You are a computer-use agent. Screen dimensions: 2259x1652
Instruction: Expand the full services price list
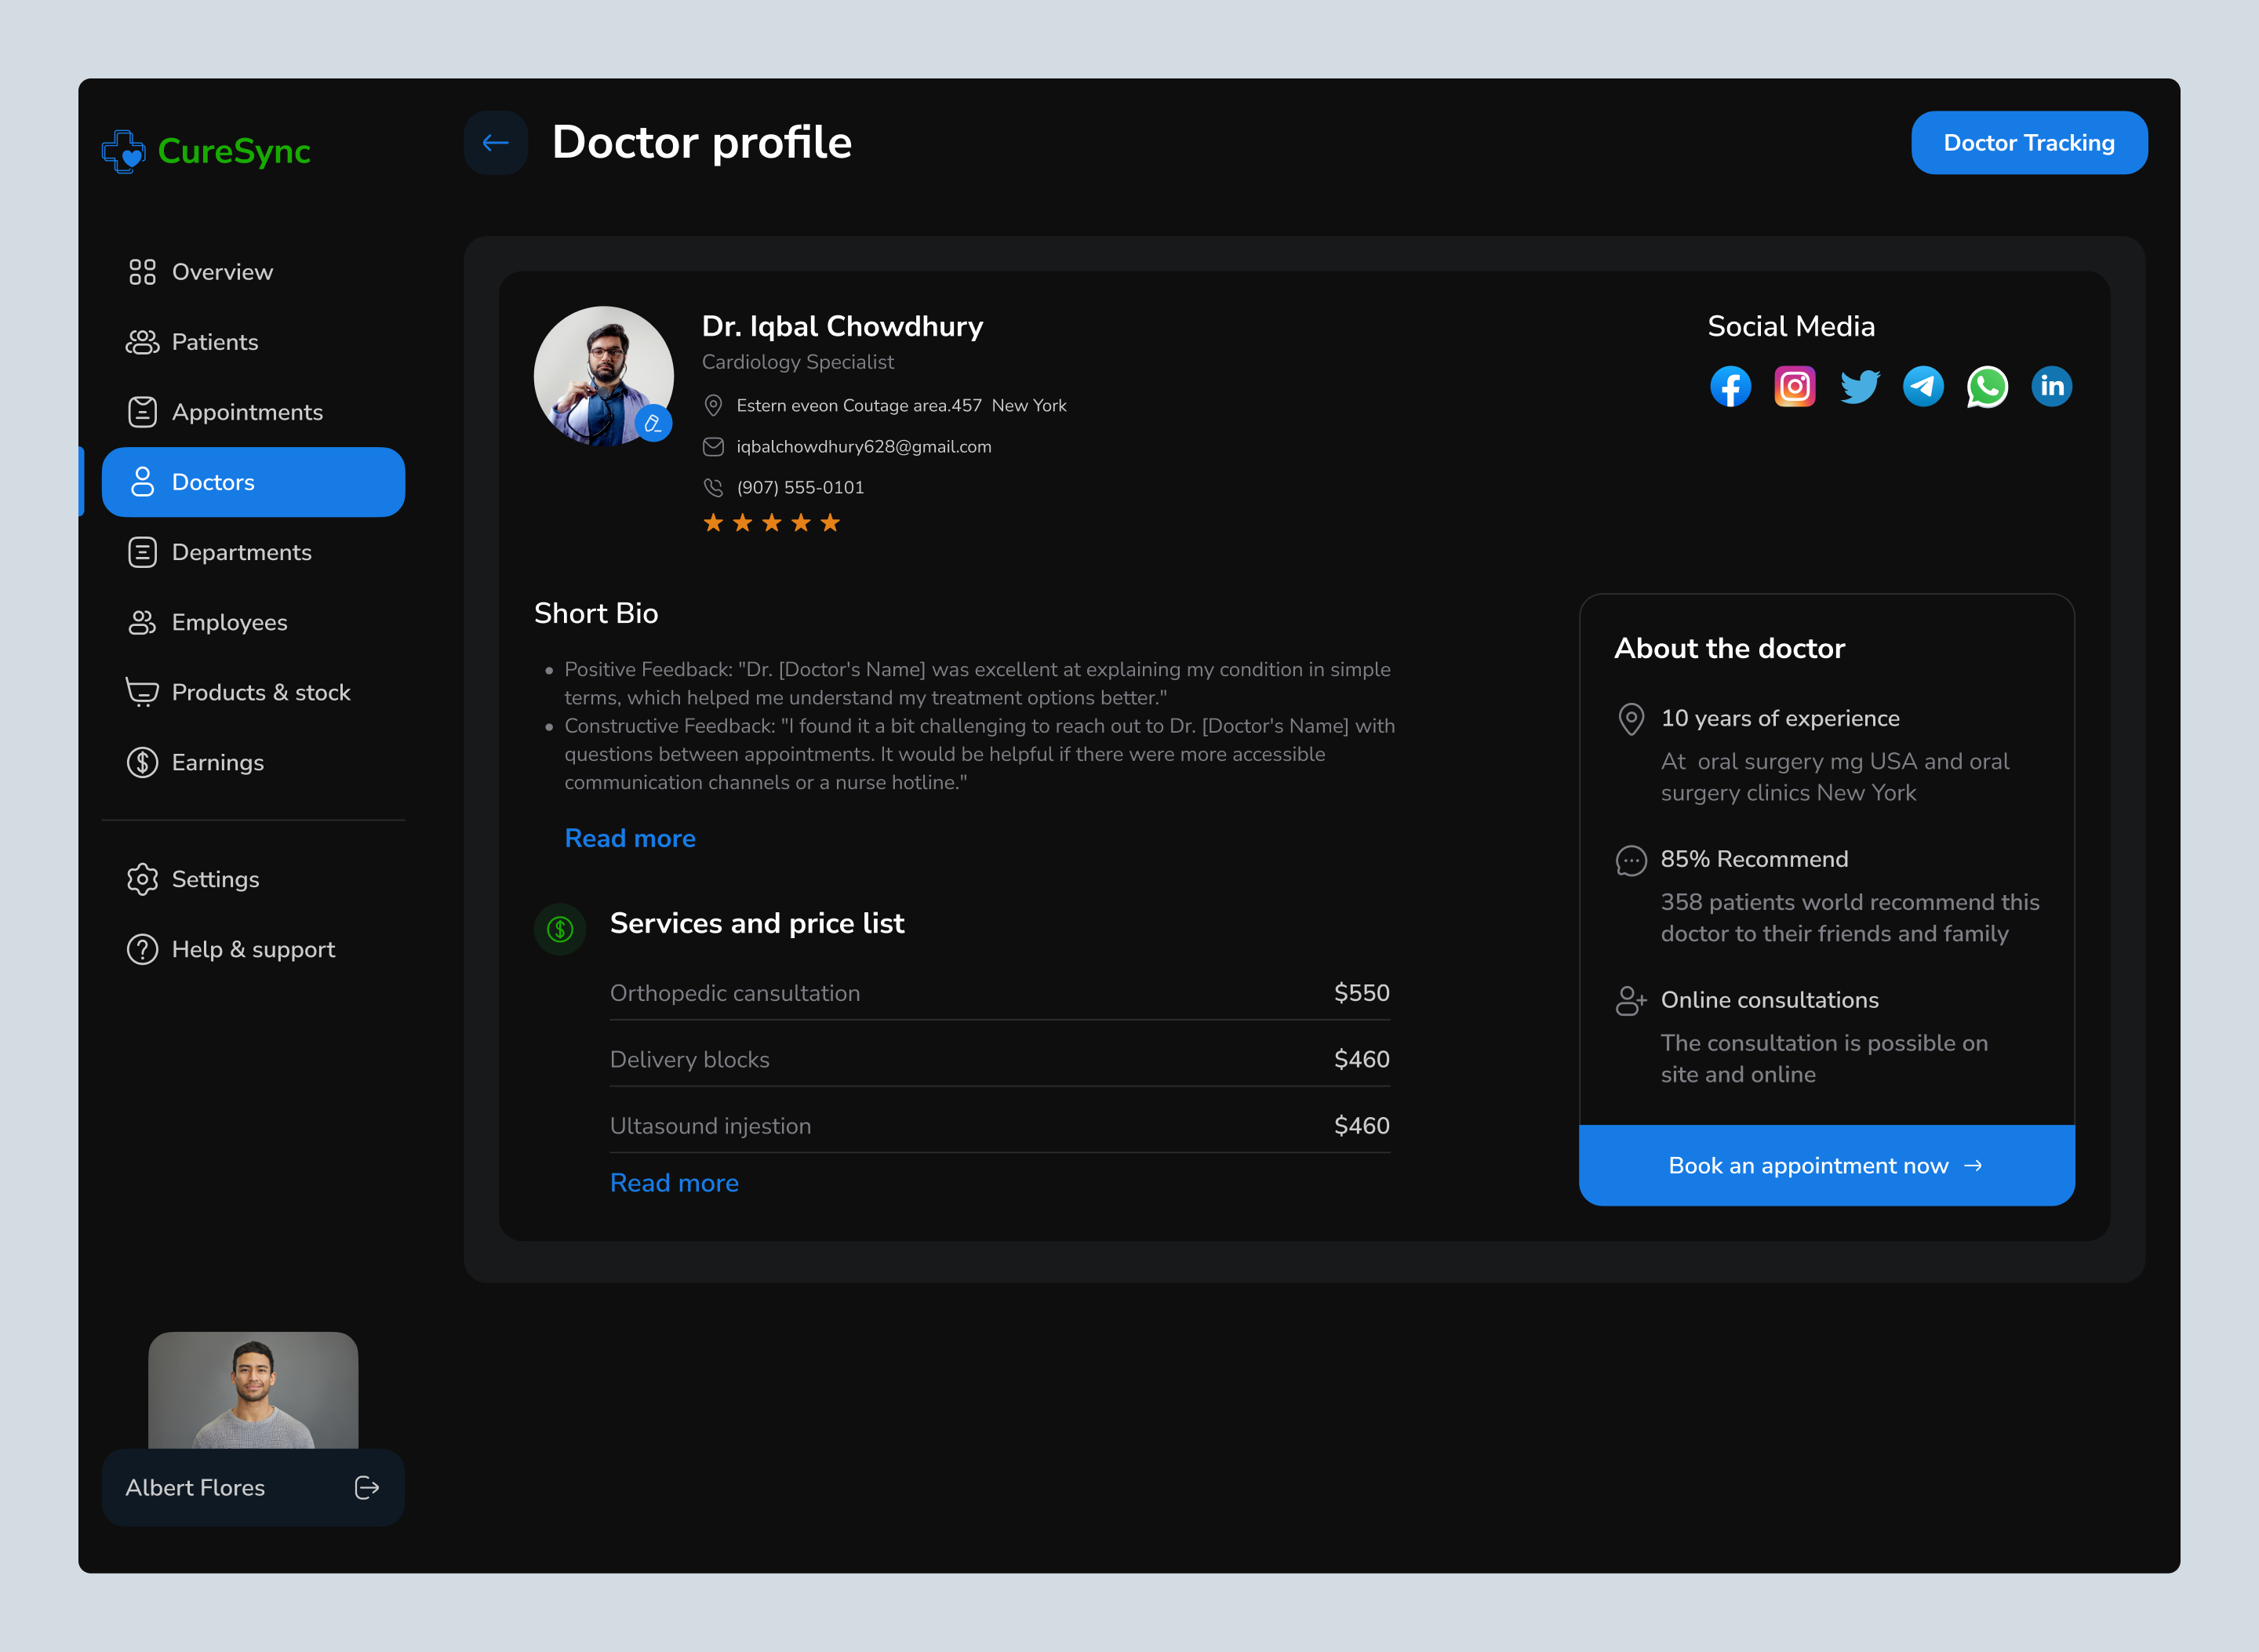click(x=674, y=1182)
